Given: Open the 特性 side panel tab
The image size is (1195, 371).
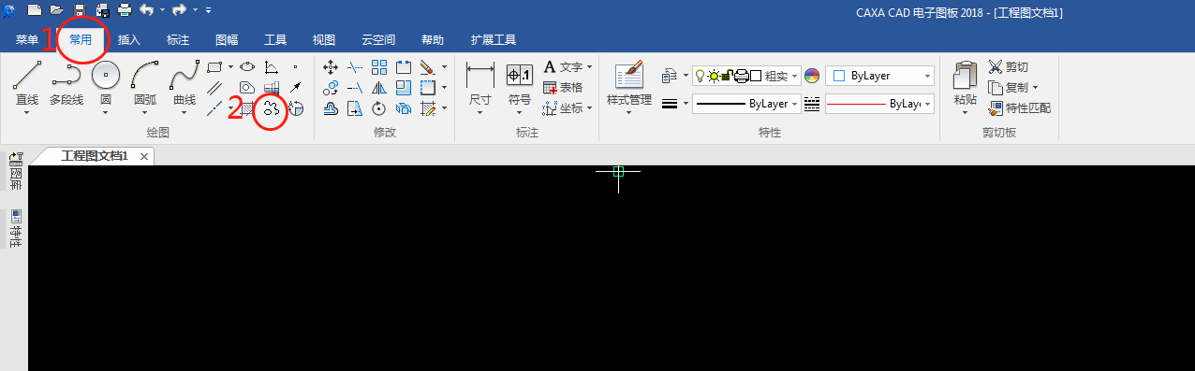Looking at the screenshot, I should click(x=15, y=228).
